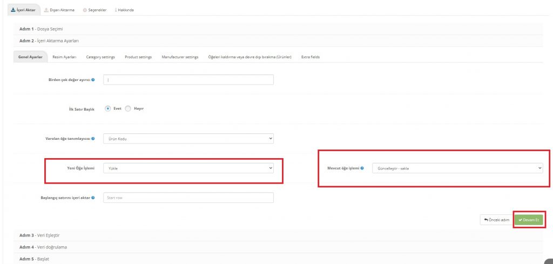The width and height of the screenshot is (553, 264).
Task: Click help icon next to Başlangıç satırını içeri aktar
Action: click(x=93, y=198)
